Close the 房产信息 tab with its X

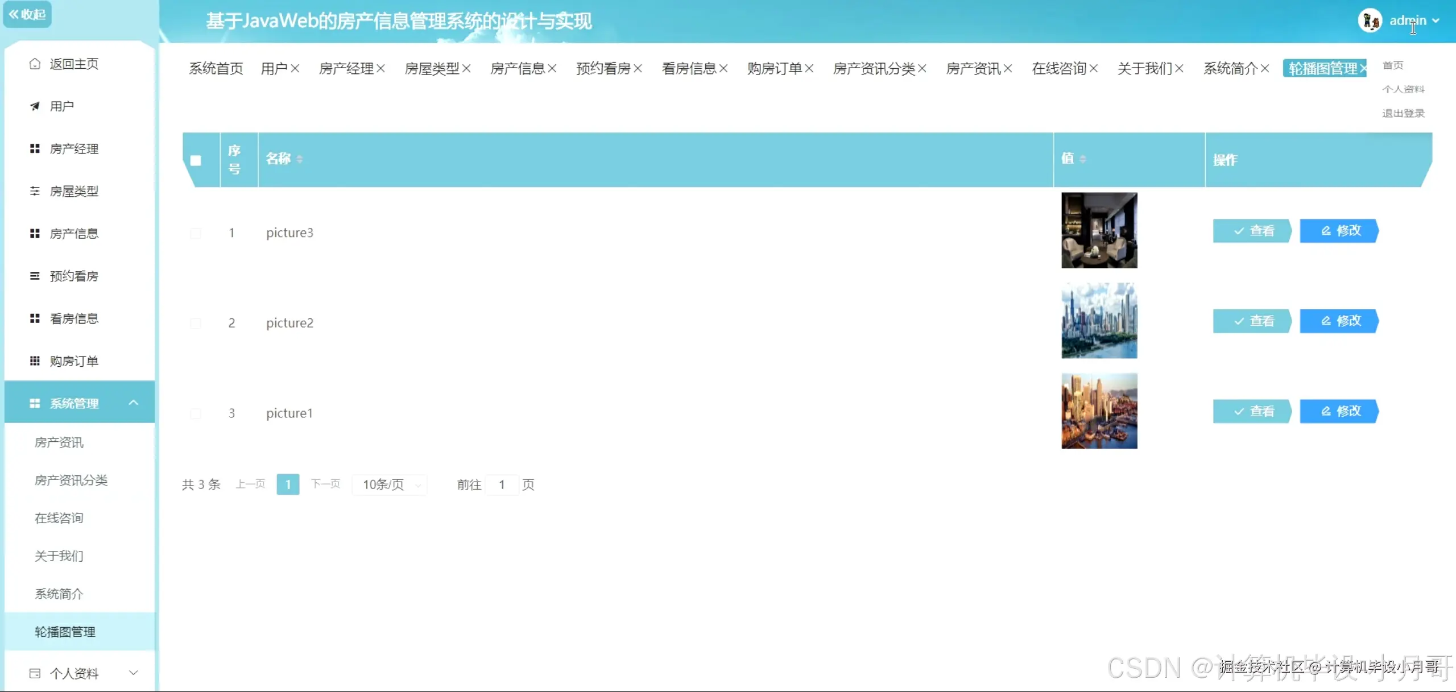tap(552, 69)
